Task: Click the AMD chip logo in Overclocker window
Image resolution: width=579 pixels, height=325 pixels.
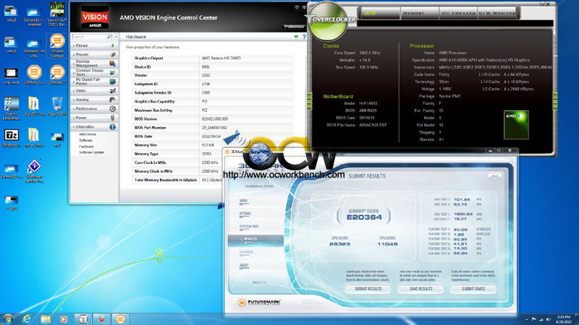Action: point(516,124)
